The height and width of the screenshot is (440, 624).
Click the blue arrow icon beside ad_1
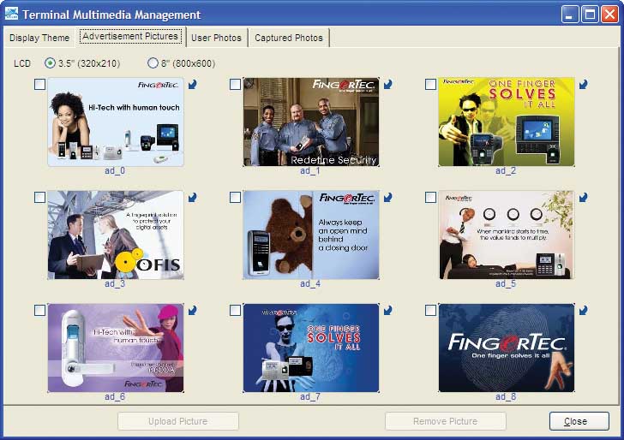pos(387,84)
